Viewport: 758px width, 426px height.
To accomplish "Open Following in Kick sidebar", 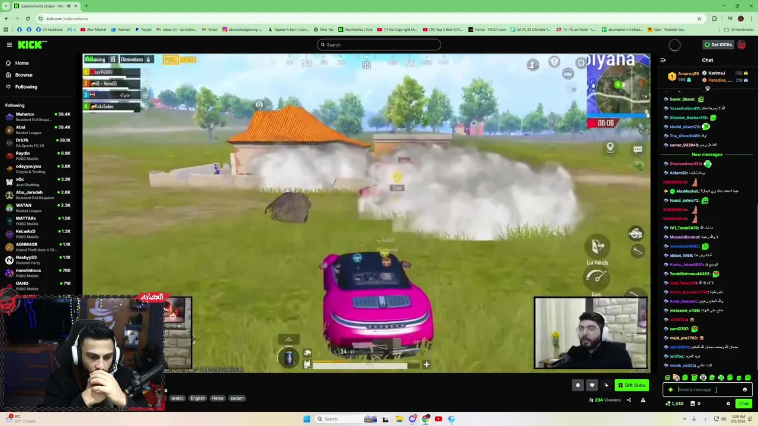I will tap(26, 87).
